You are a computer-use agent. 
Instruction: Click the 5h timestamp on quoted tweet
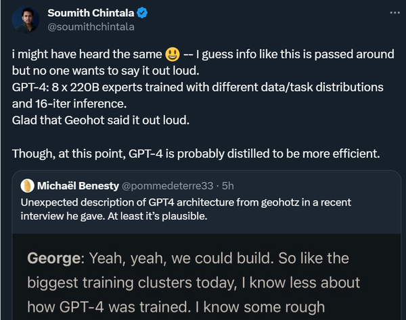(x=228, y=185)
